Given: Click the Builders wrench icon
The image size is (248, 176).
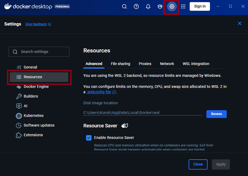Looking at the screenshot, I should (x=19, y=96).
